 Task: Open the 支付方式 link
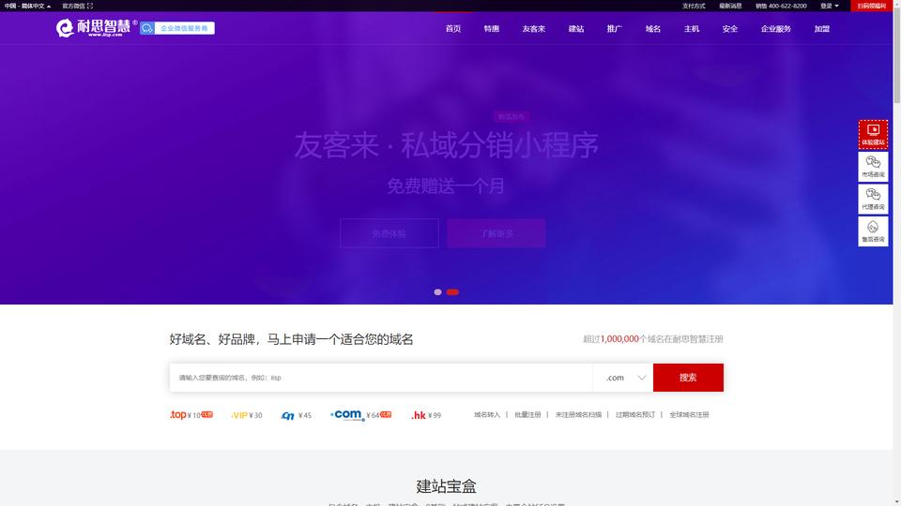click(x=694, y=6)
